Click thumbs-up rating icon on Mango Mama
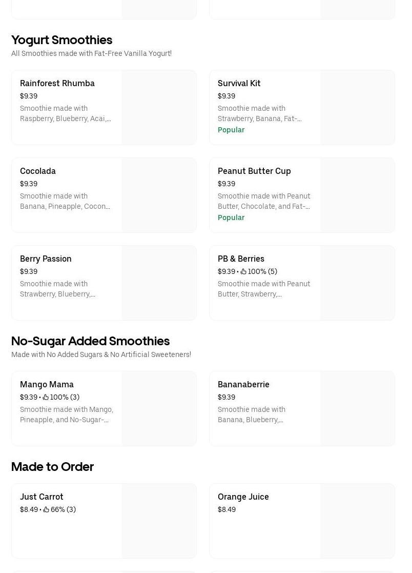The height and width of the screenshot is (573, 412). (46, 397)
